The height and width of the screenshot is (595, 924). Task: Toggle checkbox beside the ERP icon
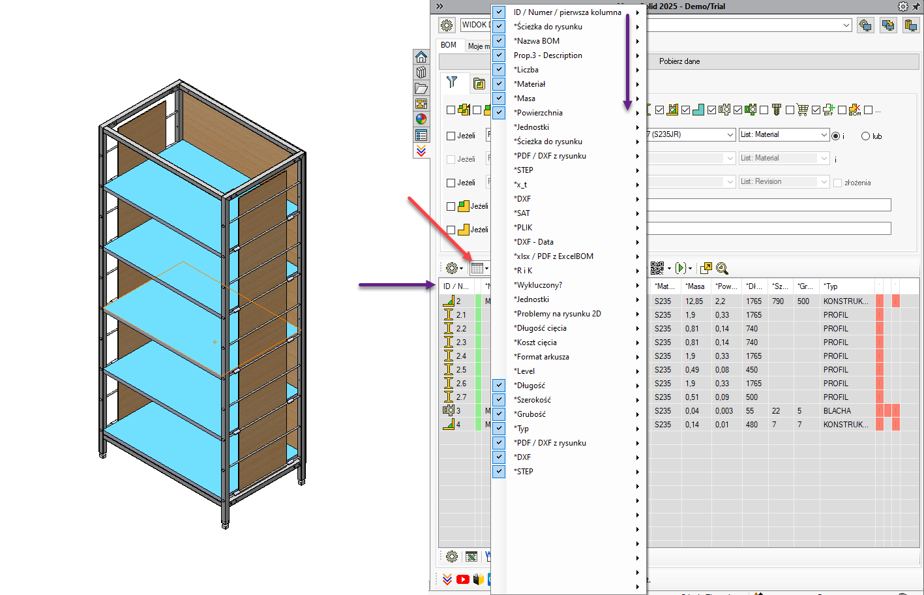tap(816, 110)
